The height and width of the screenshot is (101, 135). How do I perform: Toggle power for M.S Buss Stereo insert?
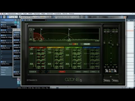(1, 25)
